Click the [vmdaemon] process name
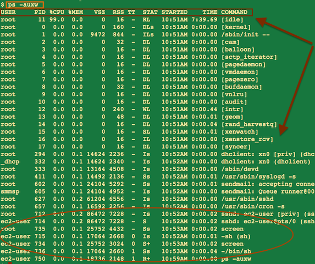The image size is (315, 264). click(240, 72)
